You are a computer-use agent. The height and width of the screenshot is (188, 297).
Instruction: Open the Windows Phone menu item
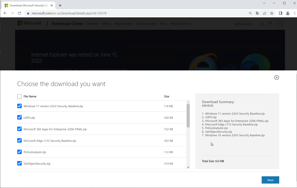181,24
